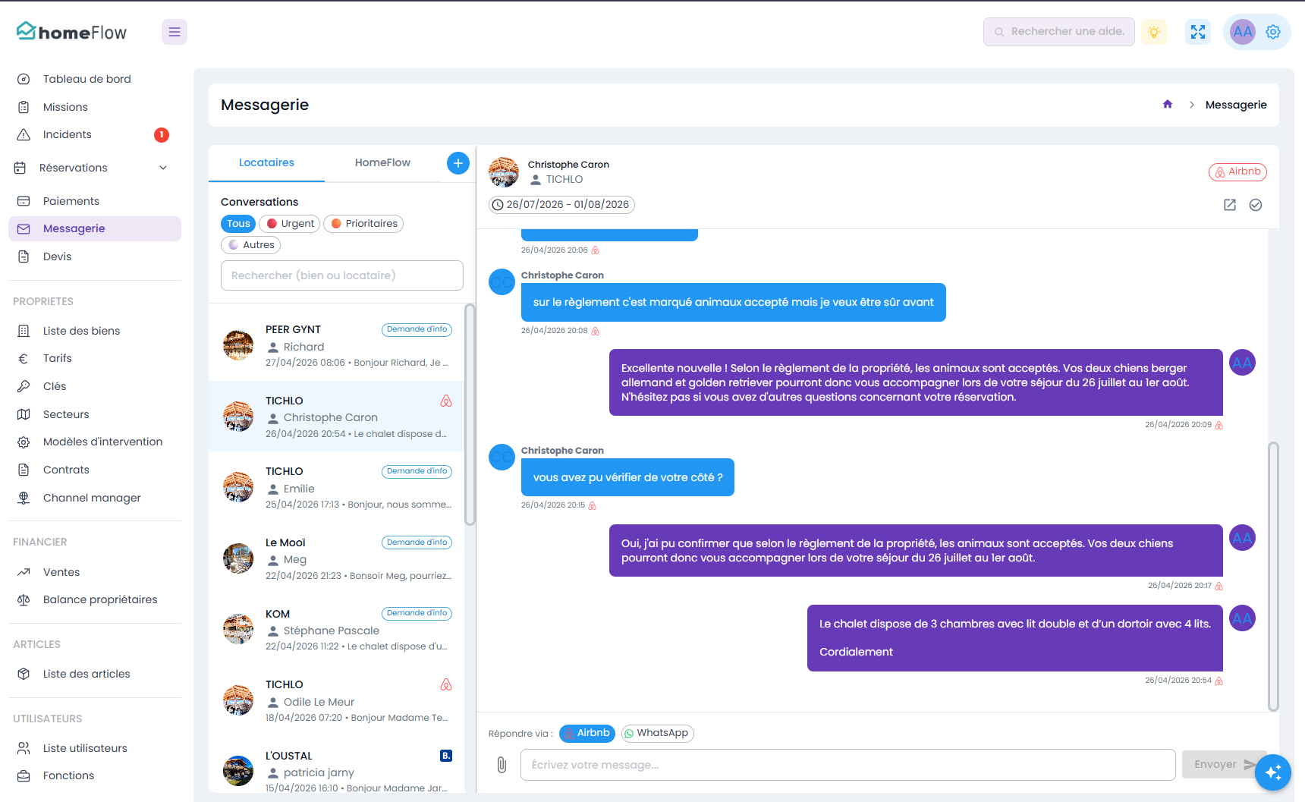Viewport: 1305px width, 802px height.
Task: Click the Rechercher bien ou locataire field
Action: tap(342, 275)
